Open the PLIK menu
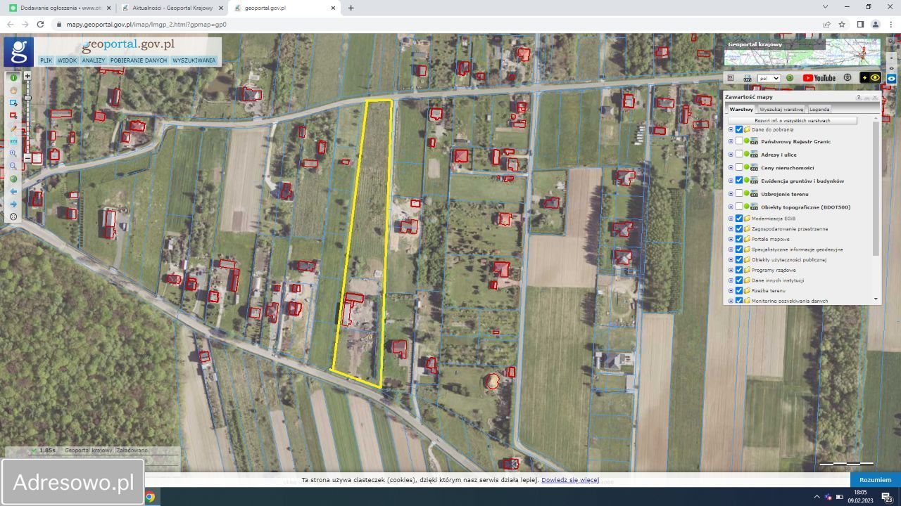Screen dimensions: 901x506 [46, 60]
